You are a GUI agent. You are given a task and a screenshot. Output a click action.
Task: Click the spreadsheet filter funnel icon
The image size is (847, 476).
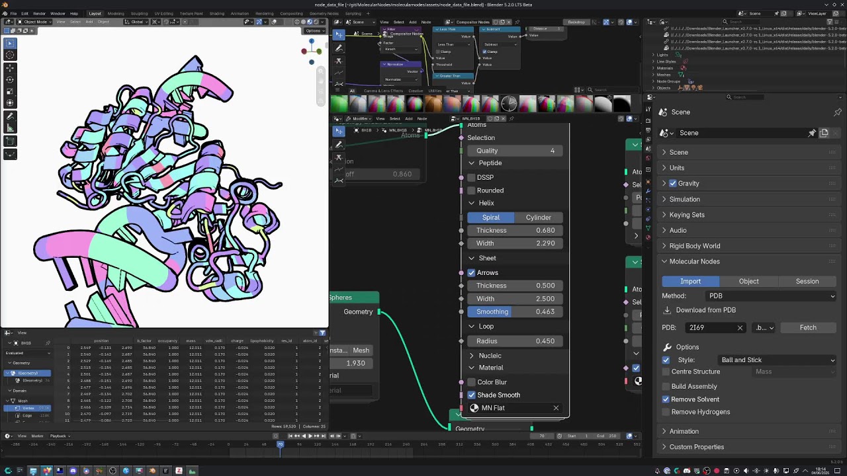(x=322, y=333)
